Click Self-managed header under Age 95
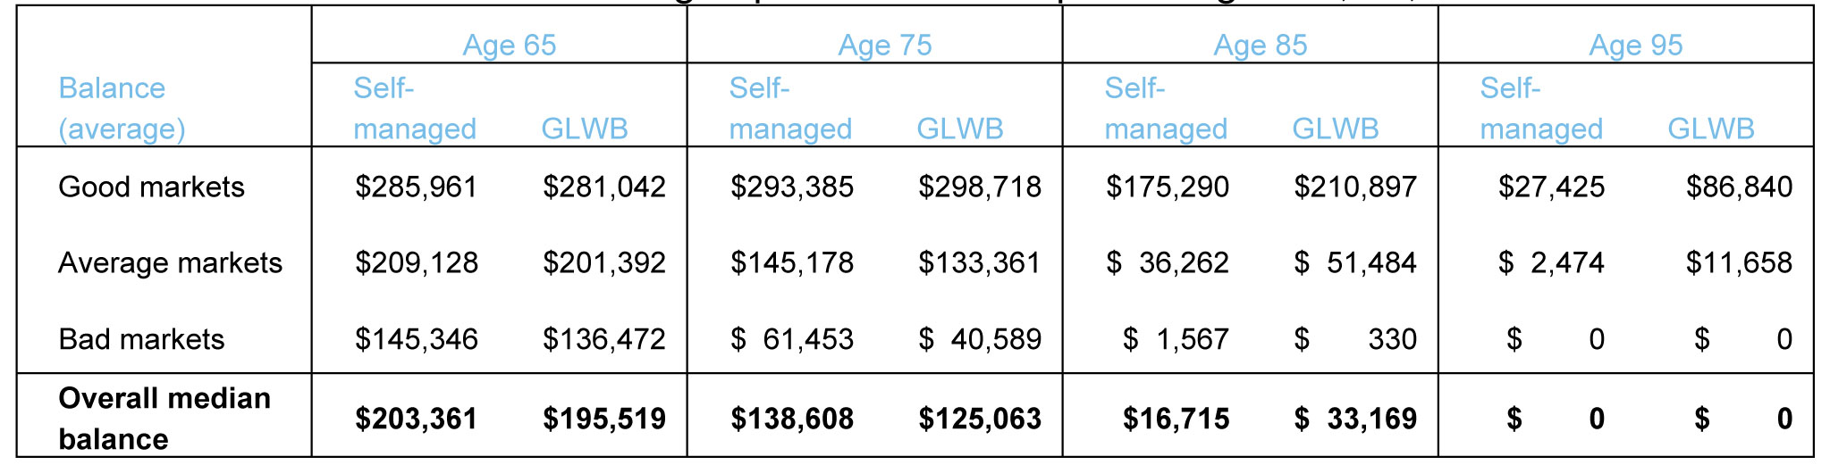1830x465 pixels. coord(1541,108)
